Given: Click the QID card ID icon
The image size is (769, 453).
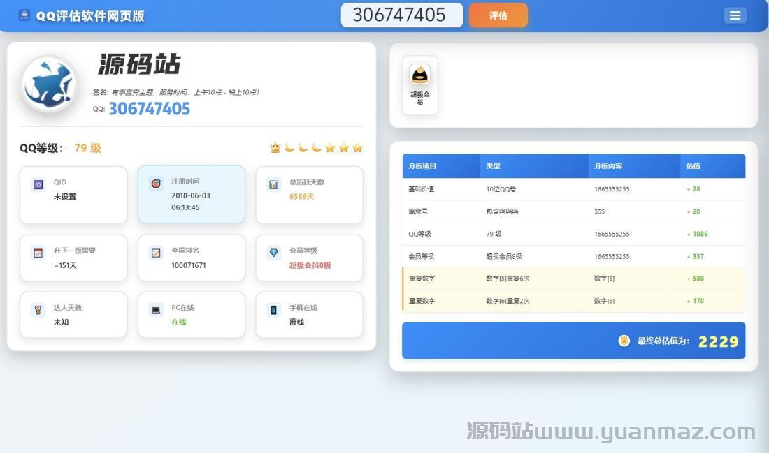Looking at the screenshot, I should (38, 185).
